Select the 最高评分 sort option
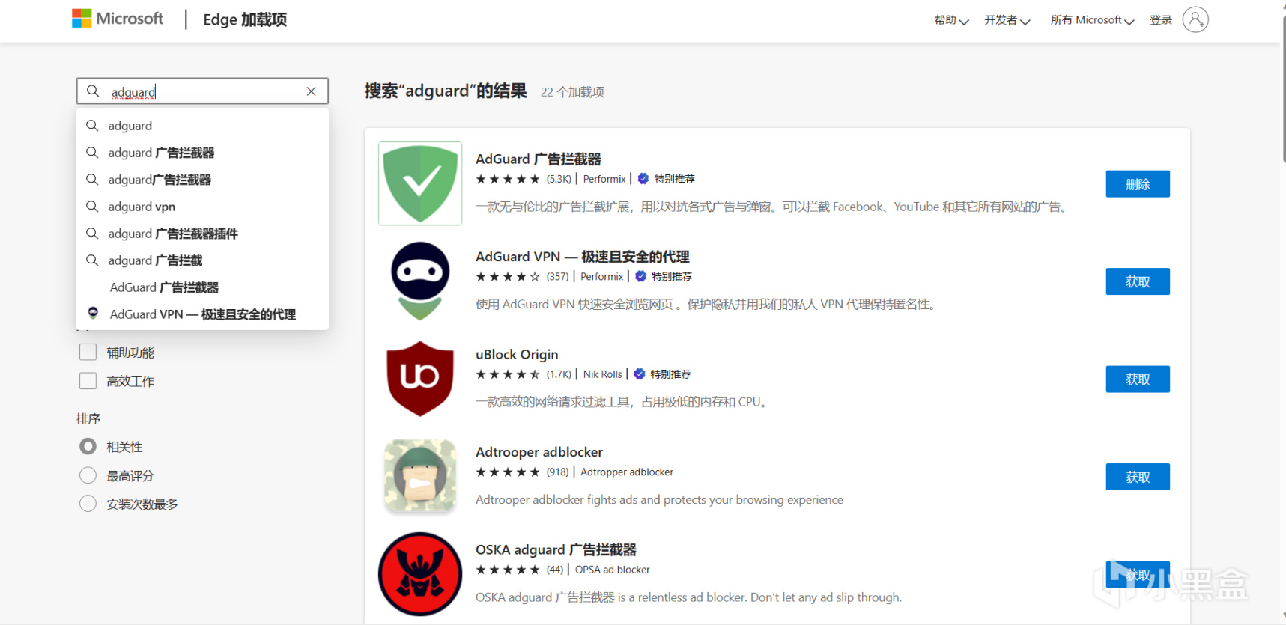Viewport: 1286px width, 625px height. (x=88, y=475)
